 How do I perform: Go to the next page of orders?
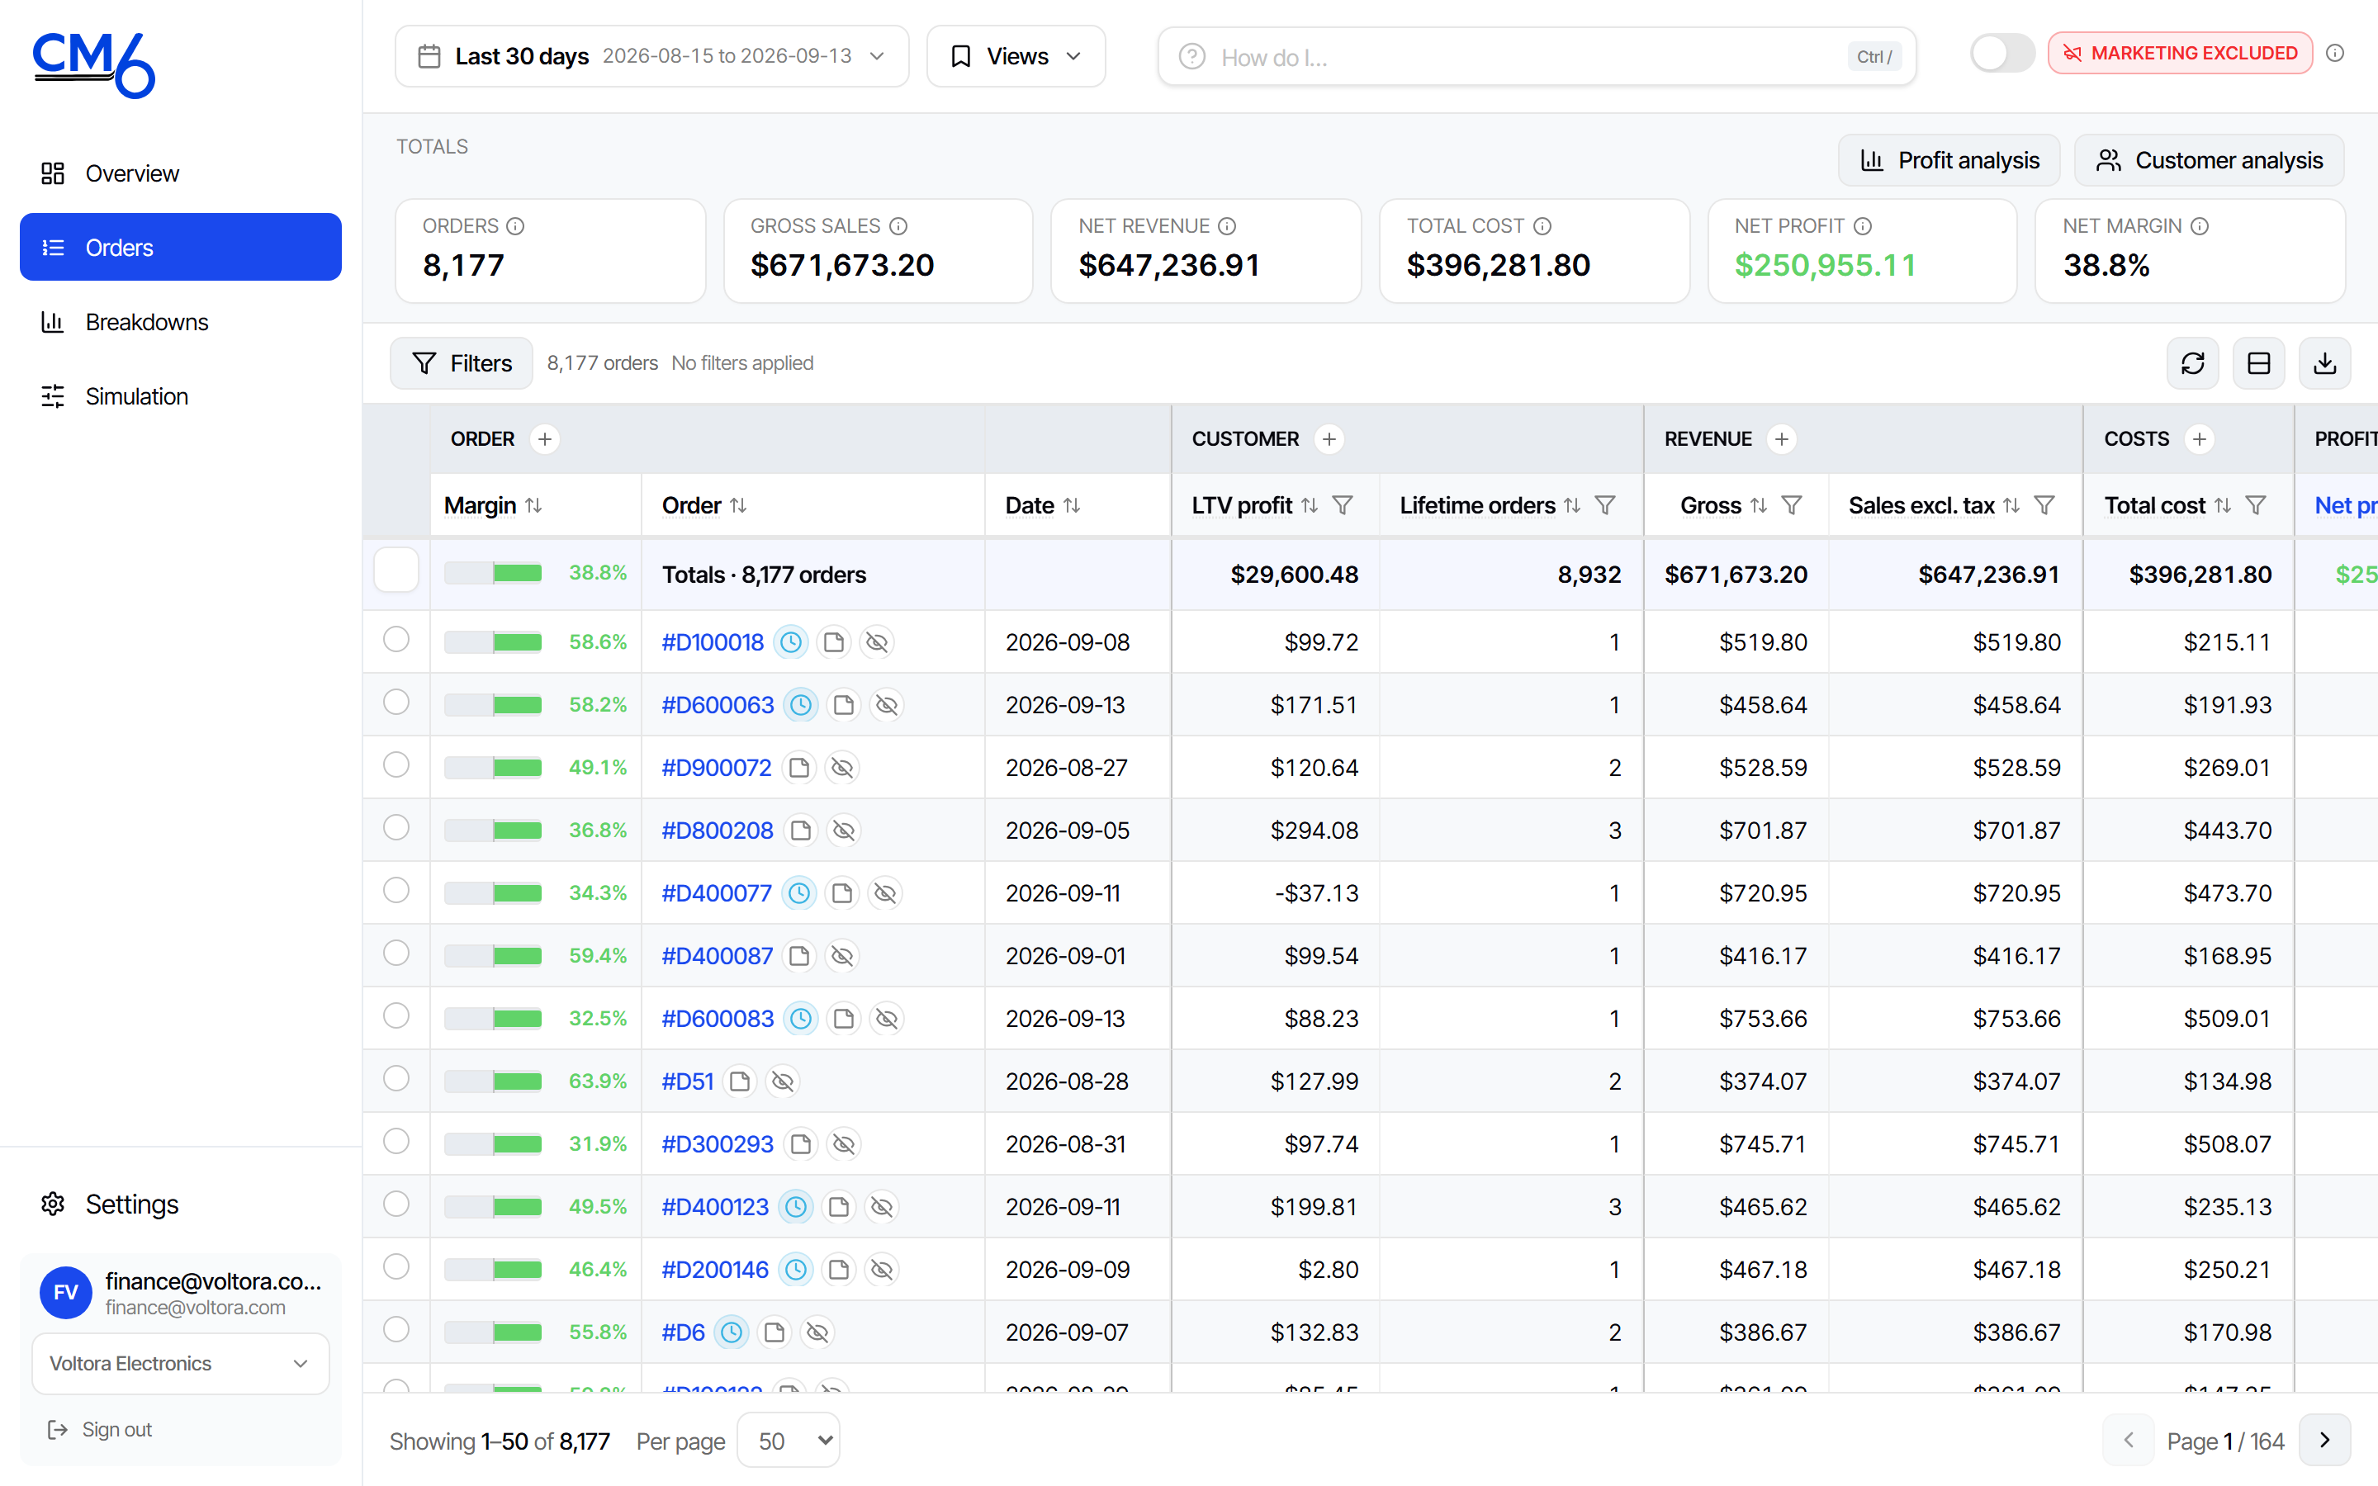point(2325,1441)
